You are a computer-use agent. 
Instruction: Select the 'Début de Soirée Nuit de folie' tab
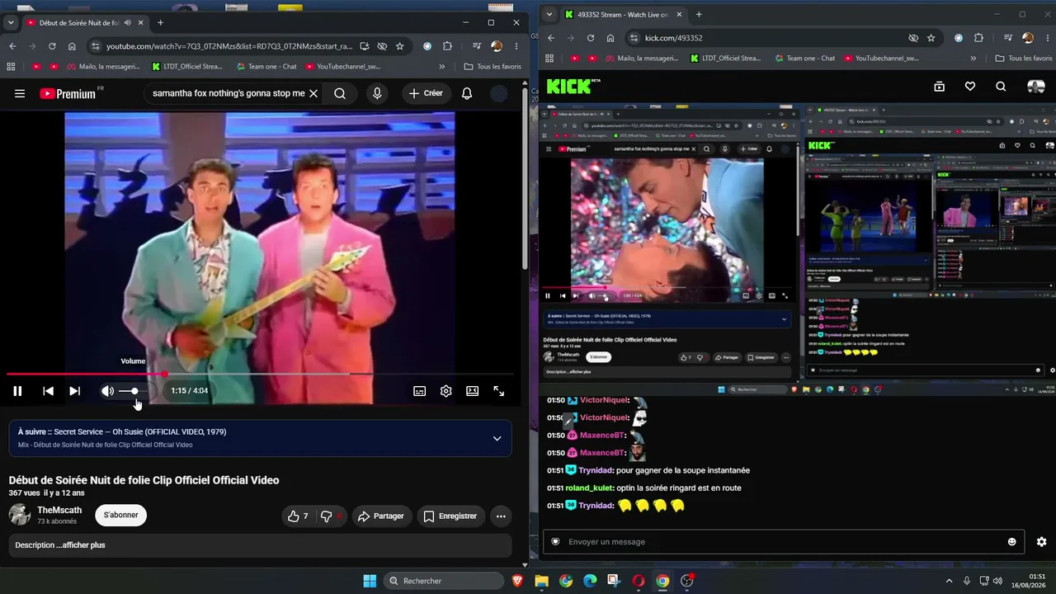pos(80,23)
